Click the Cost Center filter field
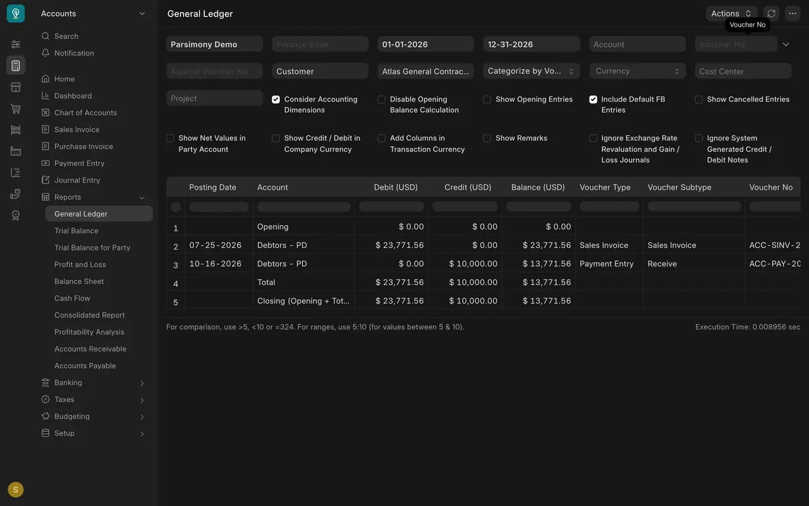This screenshot has height=506, width=809. (743, 71)
